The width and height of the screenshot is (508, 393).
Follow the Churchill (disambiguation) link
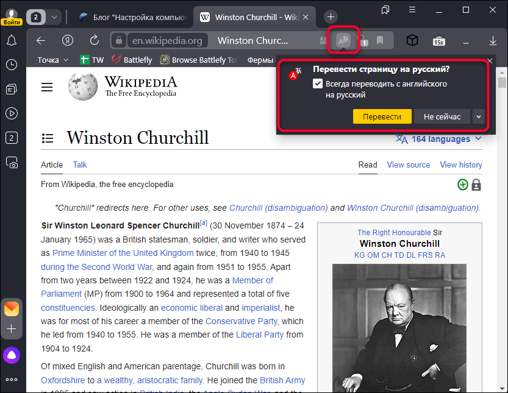click(x=279, y=208)
